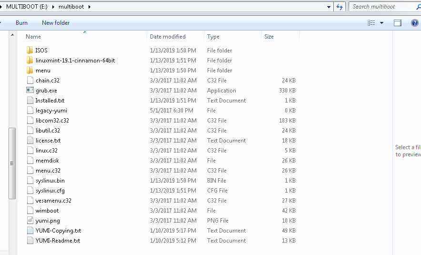Select the grub.exe application icon
Screen dimensions: 421x255
coord(30,90)
